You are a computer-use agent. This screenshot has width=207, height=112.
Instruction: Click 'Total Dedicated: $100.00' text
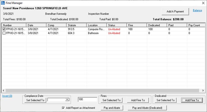click(x=64, y=19)
